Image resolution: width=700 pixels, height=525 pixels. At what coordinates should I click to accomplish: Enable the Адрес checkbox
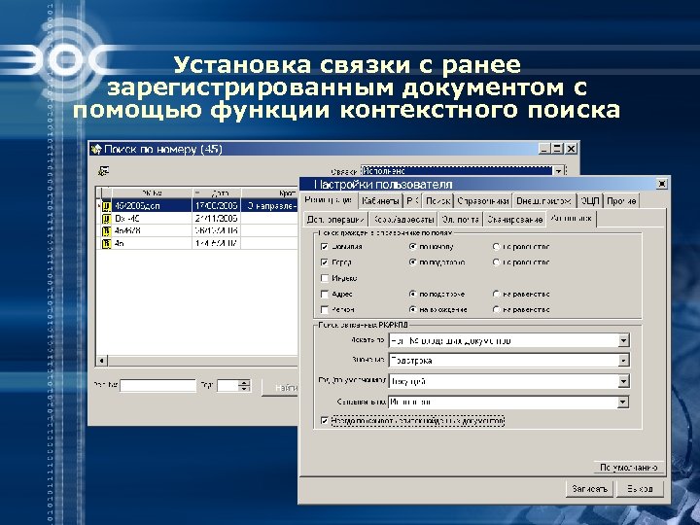(x=325, y=295)
